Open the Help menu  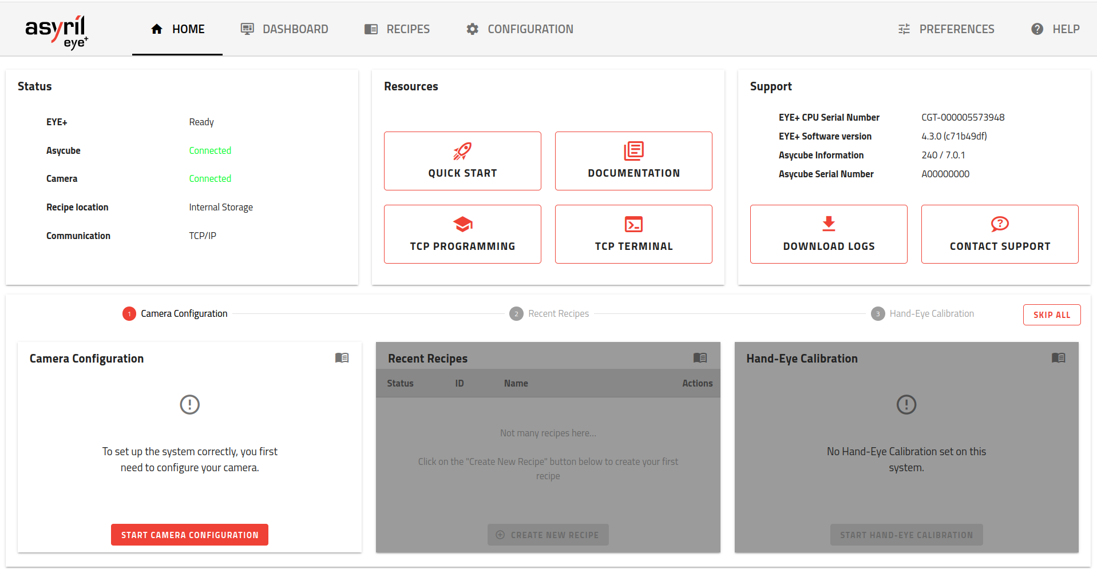click(1055, 29)
